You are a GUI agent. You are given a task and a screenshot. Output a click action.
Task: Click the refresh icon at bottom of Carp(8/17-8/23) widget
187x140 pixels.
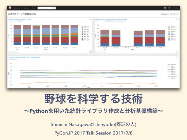(90, 52)
